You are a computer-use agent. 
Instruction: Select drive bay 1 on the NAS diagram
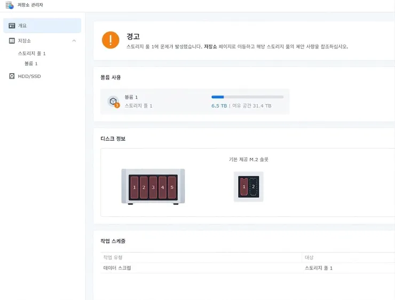pos(135,187)
